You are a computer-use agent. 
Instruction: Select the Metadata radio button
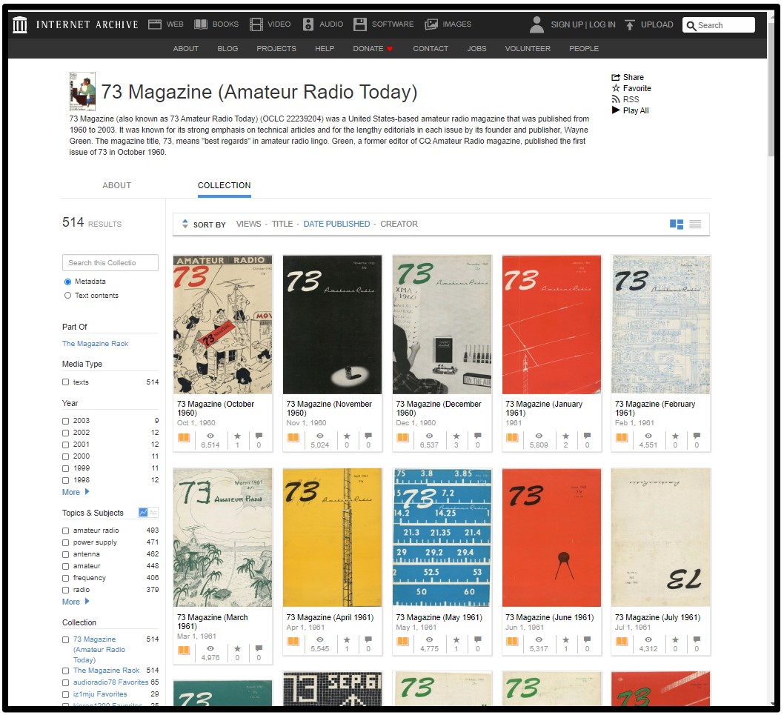67,282
